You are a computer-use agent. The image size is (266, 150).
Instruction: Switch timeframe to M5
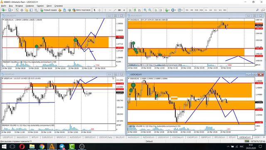point(192,10)
